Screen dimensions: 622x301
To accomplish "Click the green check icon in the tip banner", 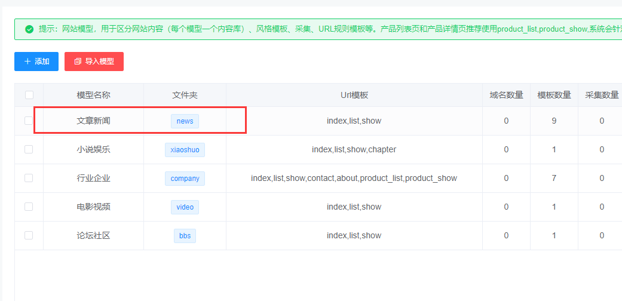I will [x=29, y=29].
